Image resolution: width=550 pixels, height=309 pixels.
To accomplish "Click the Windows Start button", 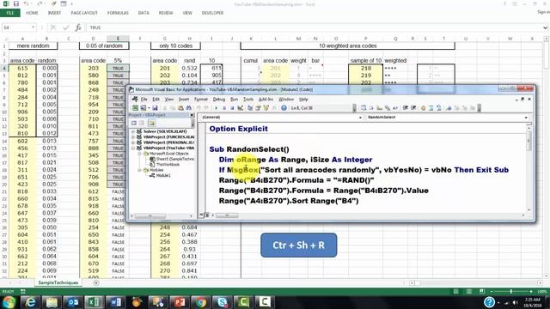I will coord(9,301).
